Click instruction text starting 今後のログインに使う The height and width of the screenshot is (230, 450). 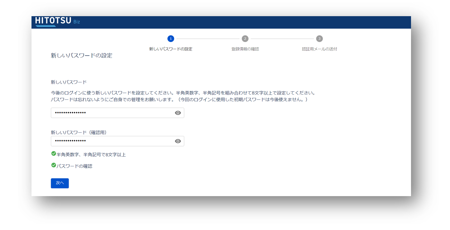point(183,93)
